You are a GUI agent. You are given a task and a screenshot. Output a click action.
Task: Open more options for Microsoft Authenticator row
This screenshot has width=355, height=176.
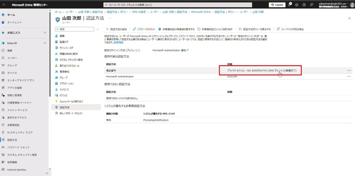pyautogui.click(x=349, y=76)
